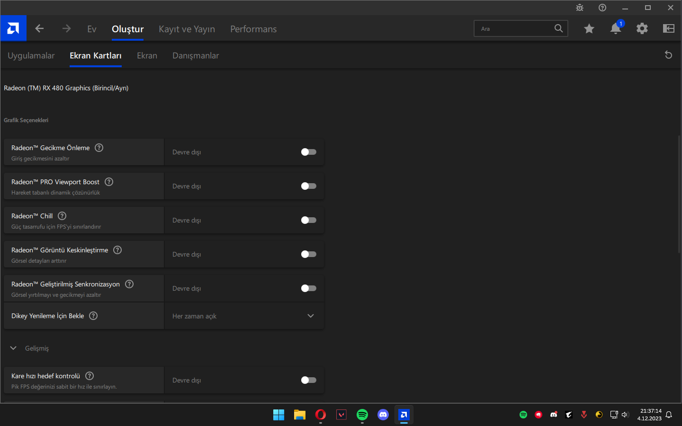Screen dimensions: 682x426
Task: Click the AMD logo home icon
Action: tap(13, 28)
